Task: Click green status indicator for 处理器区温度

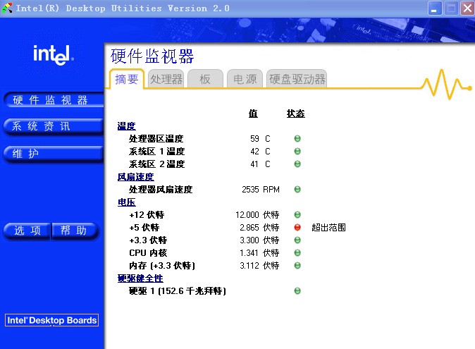Action: pos(297,139)
